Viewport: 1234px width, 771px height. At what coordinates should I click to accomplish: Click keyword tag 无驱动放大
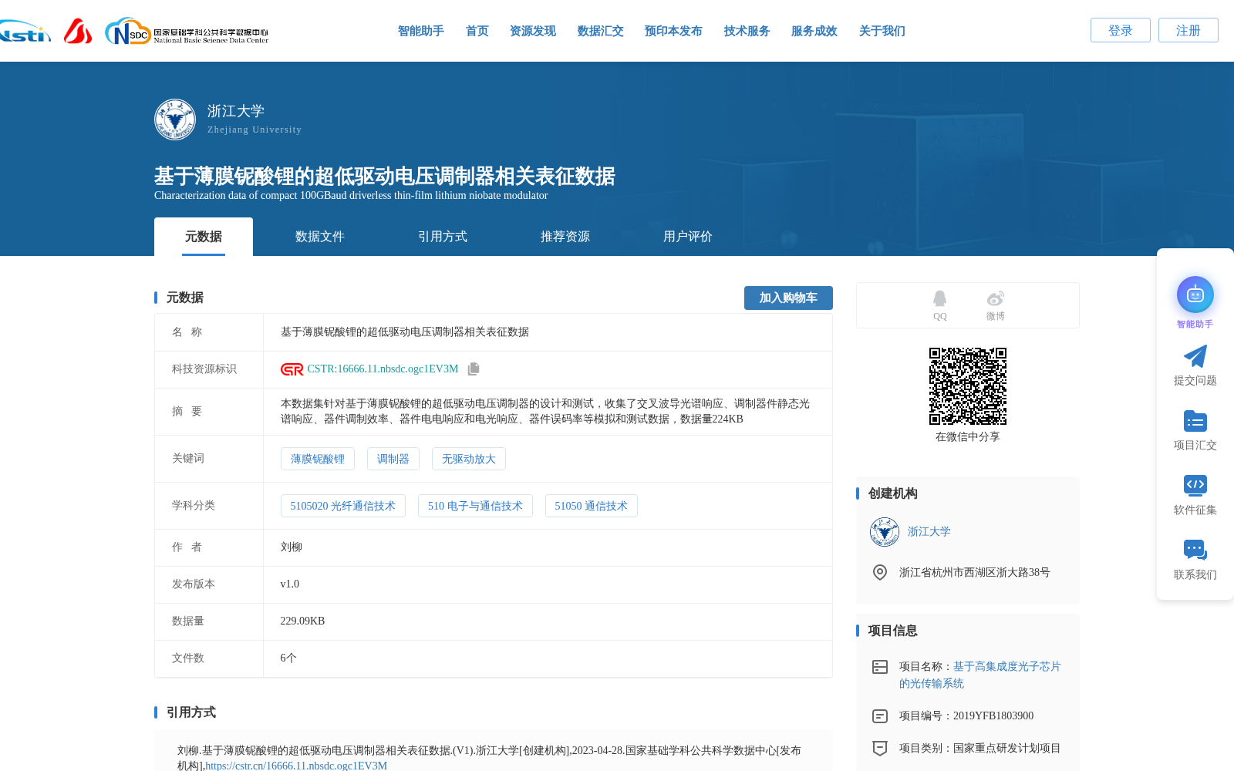(x=469, y=459)
